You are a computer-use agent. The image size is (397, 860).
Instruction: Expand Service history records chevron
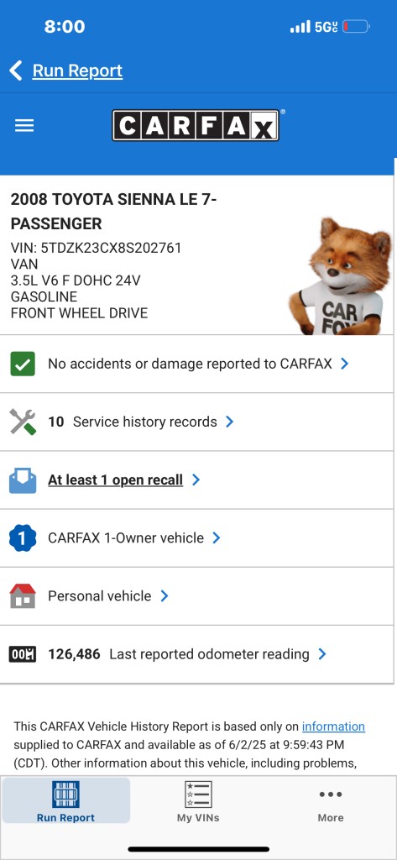[230, 422]
